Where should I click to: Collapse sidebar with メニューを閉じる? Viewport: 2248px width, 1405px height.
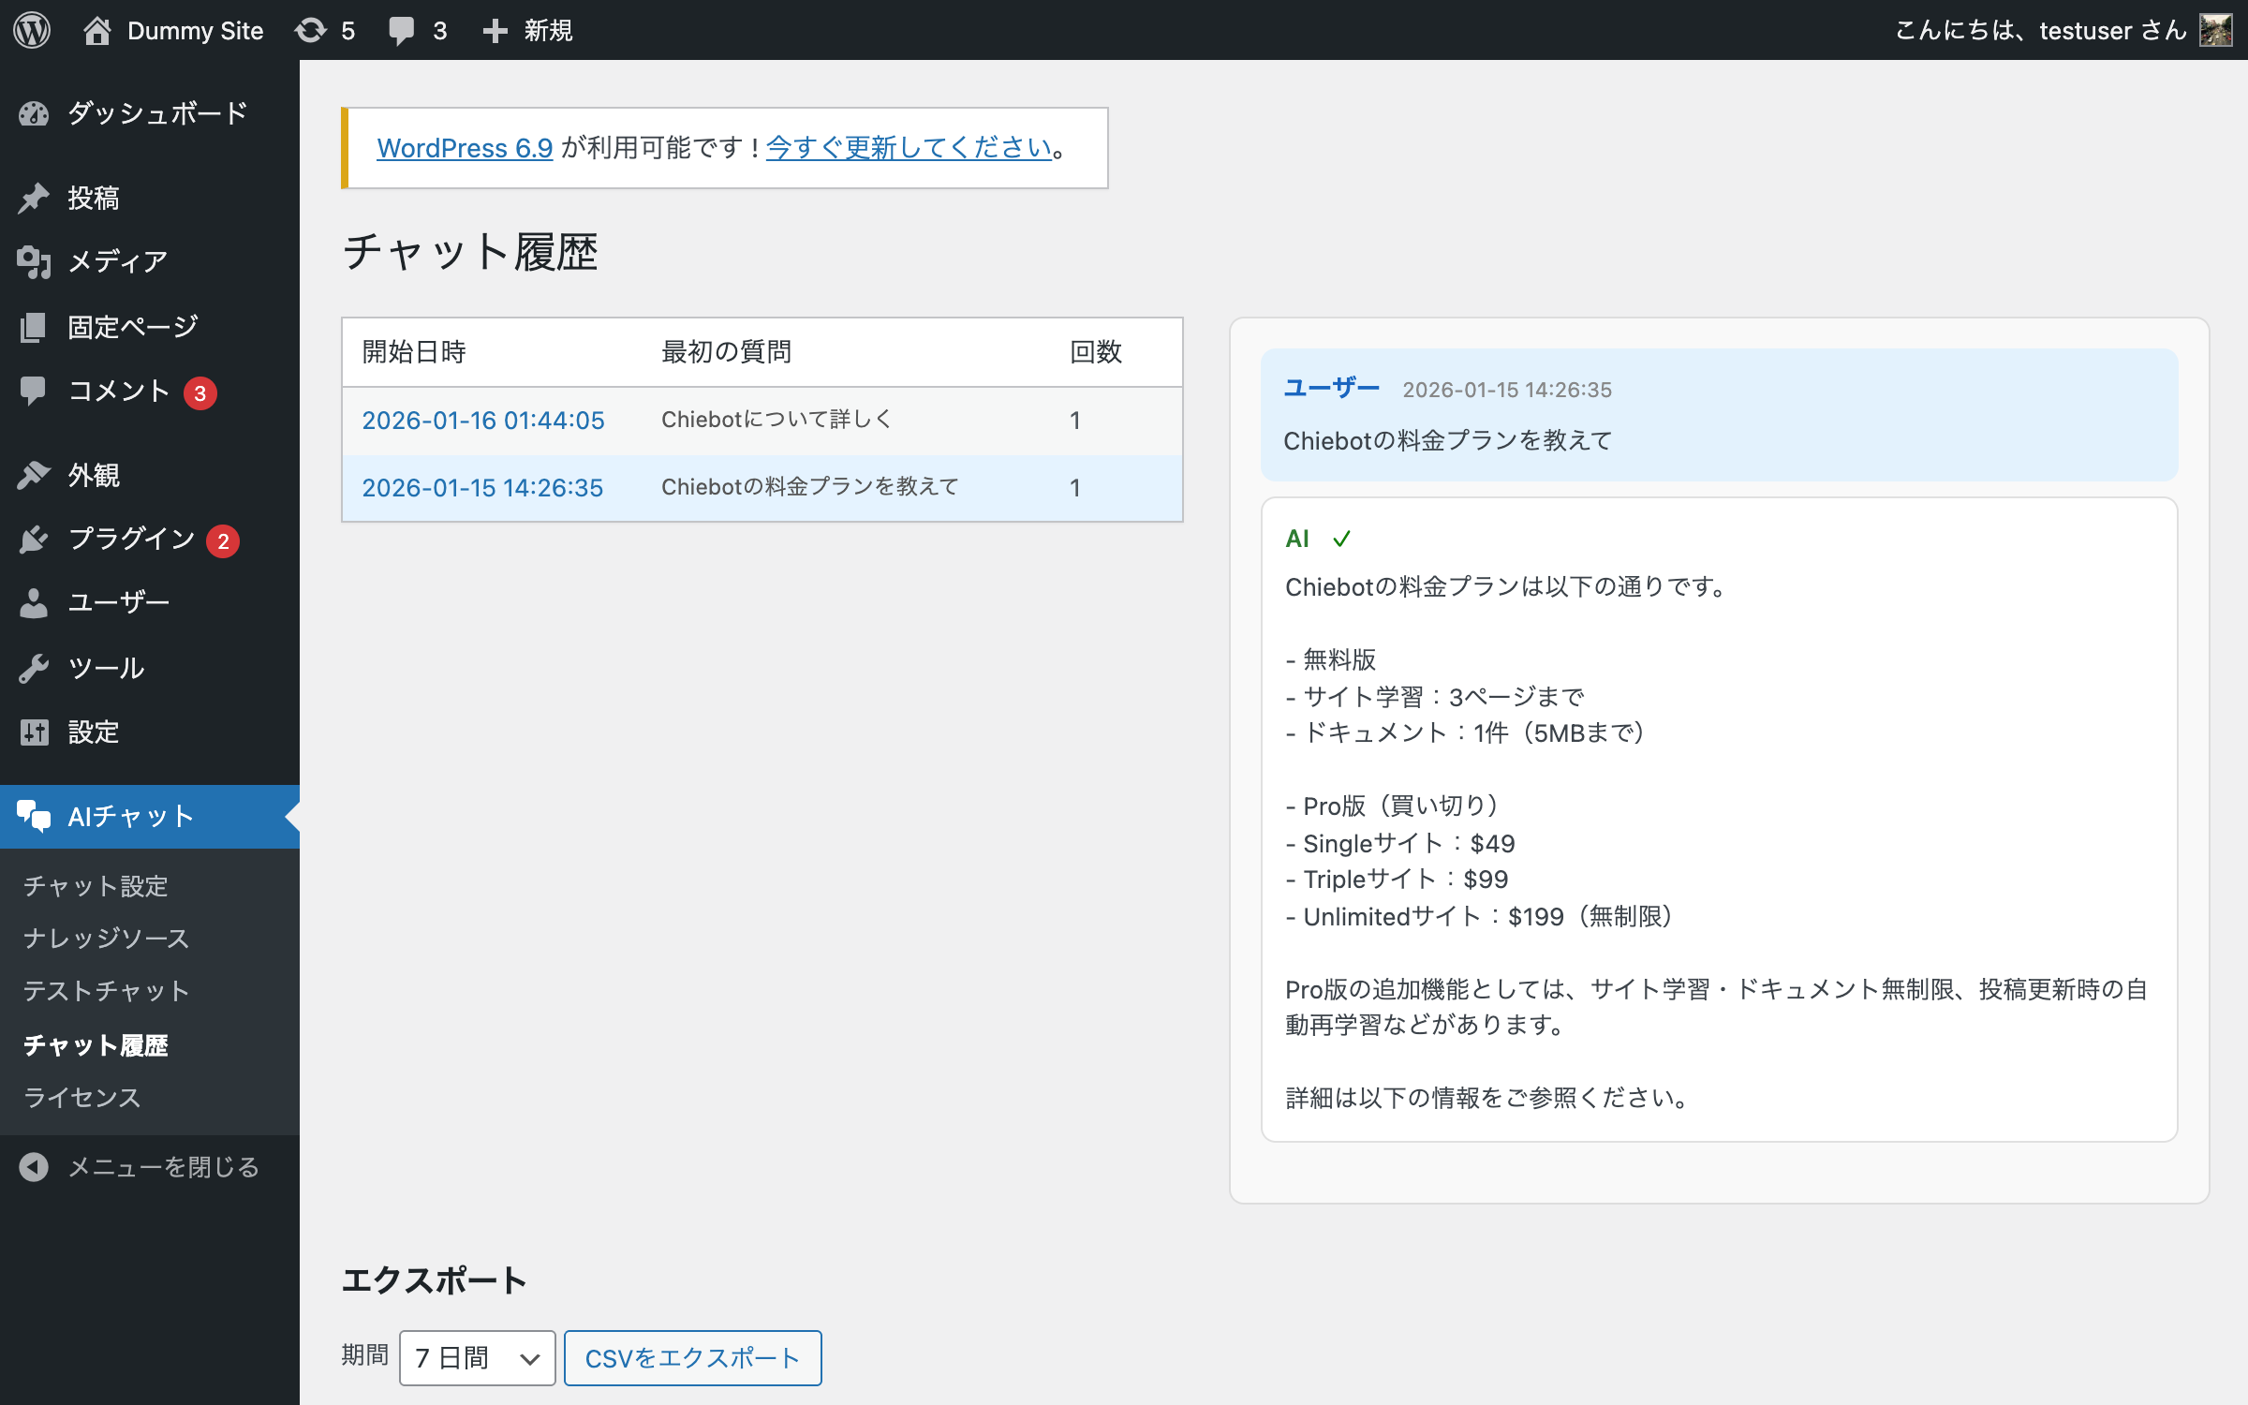tap(163, 1167)
